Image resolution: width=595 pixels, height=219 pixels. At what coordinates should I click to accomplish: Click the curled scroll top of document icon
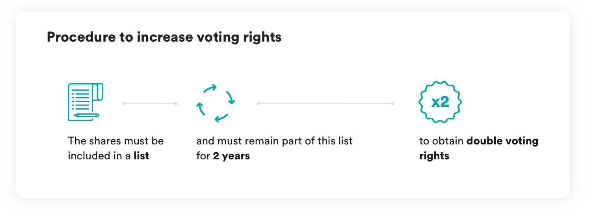pyautogui.click(x=97, y=92)
